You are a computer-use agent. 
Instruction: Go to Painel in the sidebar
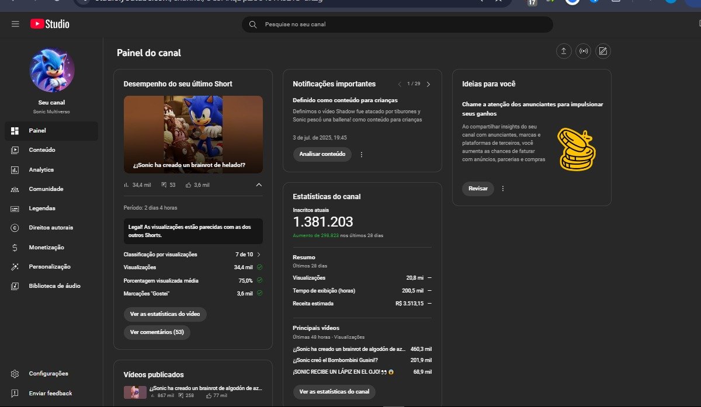click(x=51, y=131)
